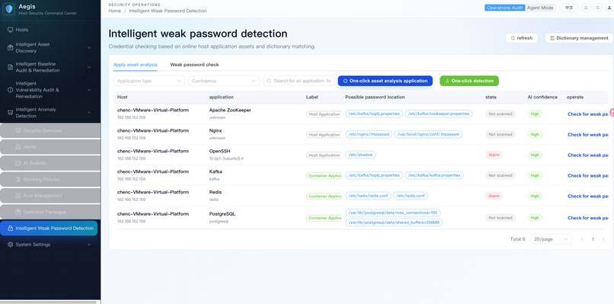This screenshot has height=304, width=614.
Task: Open the 20/page size dropdown
Action: pyautogui.click(x=551, y=239)
